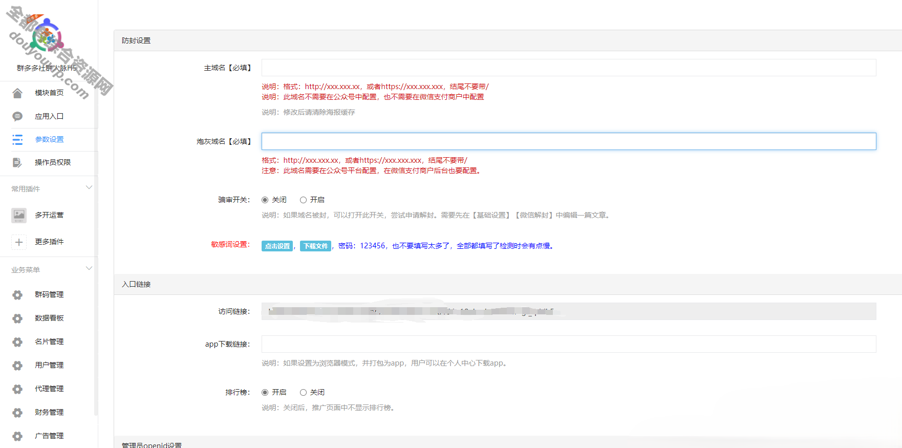Set 骗审开关 to 关闭
Screen dimensions: 902x448
[x=265, y=200]
